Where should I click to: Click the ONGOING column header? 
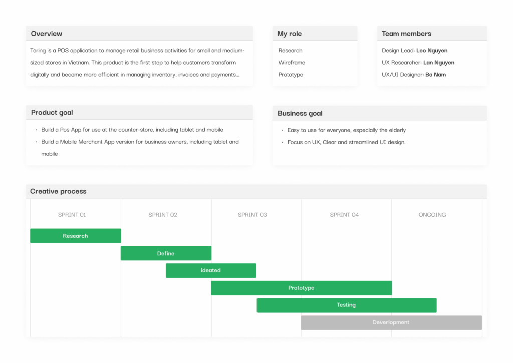432,215
